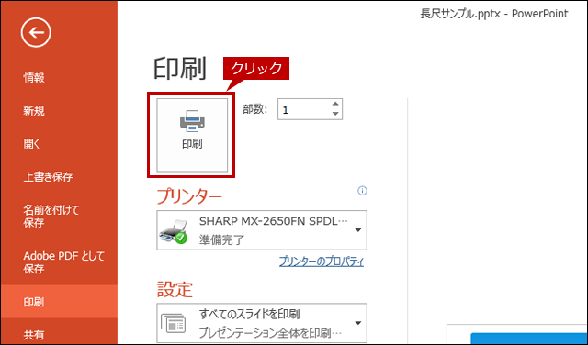The width and height of the screenshot is (588, 345).
Task: Click the large 印刷 print button
Action: pos(192,135)
